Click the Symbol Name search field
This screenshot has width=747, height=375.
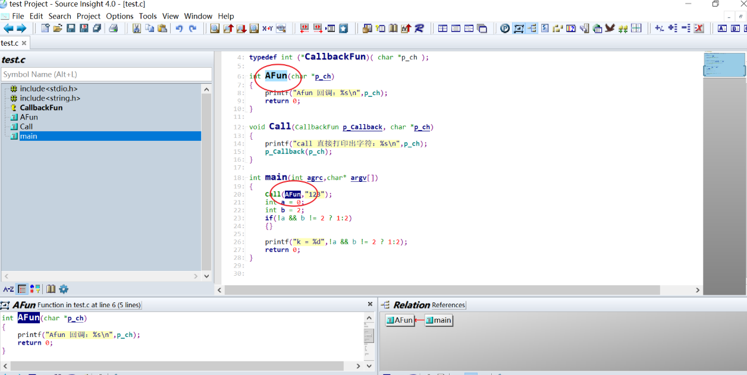pos(106,74)
